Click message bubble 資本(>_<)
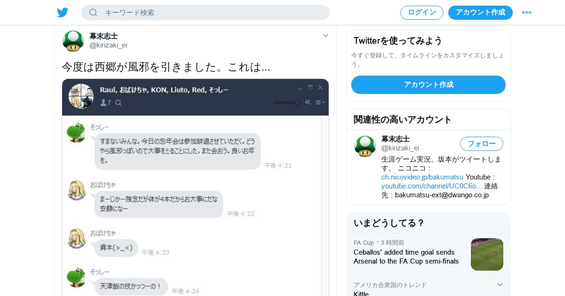 [x=116, y=248]
